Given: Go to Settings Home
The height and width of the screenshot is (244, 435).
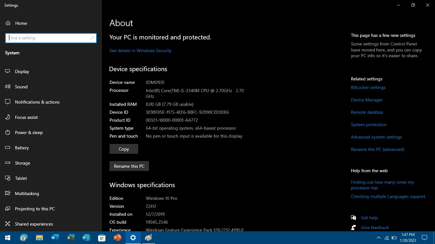Looking at the screenshot, I should (51, 23).
